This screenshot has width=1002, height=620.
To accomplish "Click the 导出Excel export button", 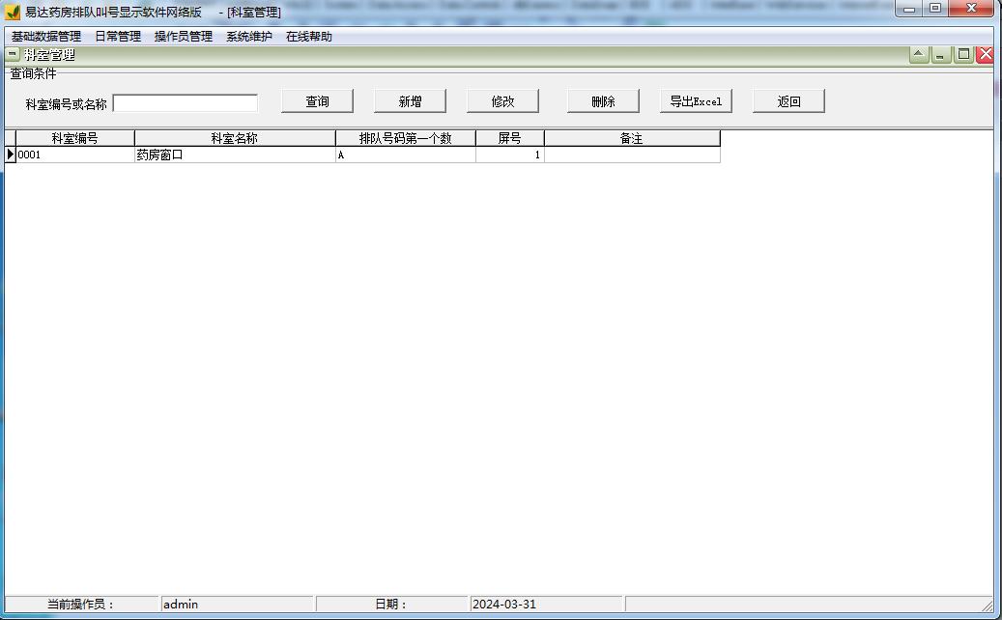I will click(695, 100).
